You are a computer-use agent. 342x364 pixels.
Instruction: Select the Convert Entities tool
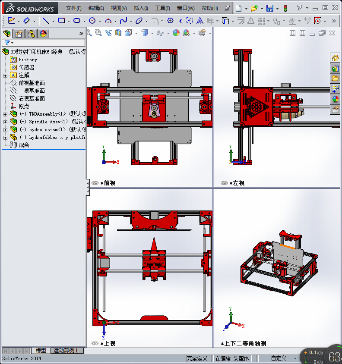click(x=225, y=21)
